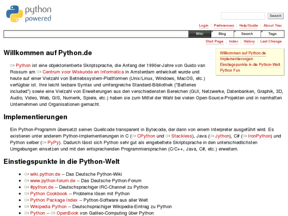Viewport: 288px width, 216px height.
Task: Click external-link icon before Centrum voor Wiskunde
Action: [x=39, y=72]
